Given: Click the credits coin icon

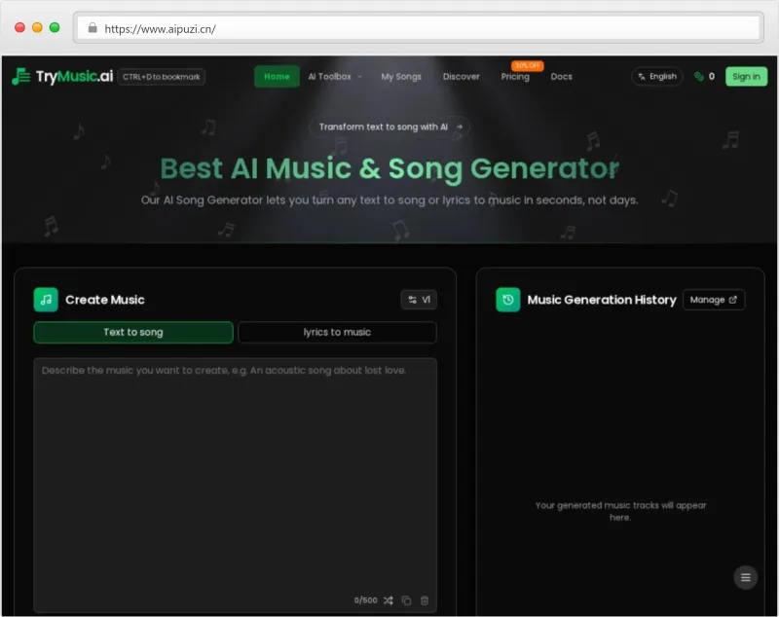Looking at the screenshot, I should click(x=698, y=76).
